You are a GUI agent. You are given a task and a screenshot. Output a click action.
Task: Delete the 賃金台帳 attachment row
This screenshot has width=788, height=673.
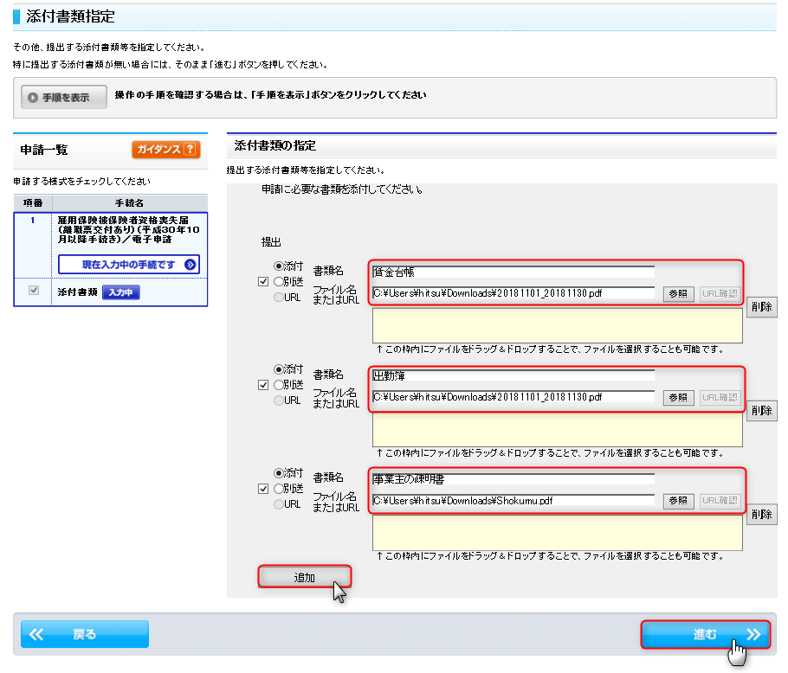762,307
